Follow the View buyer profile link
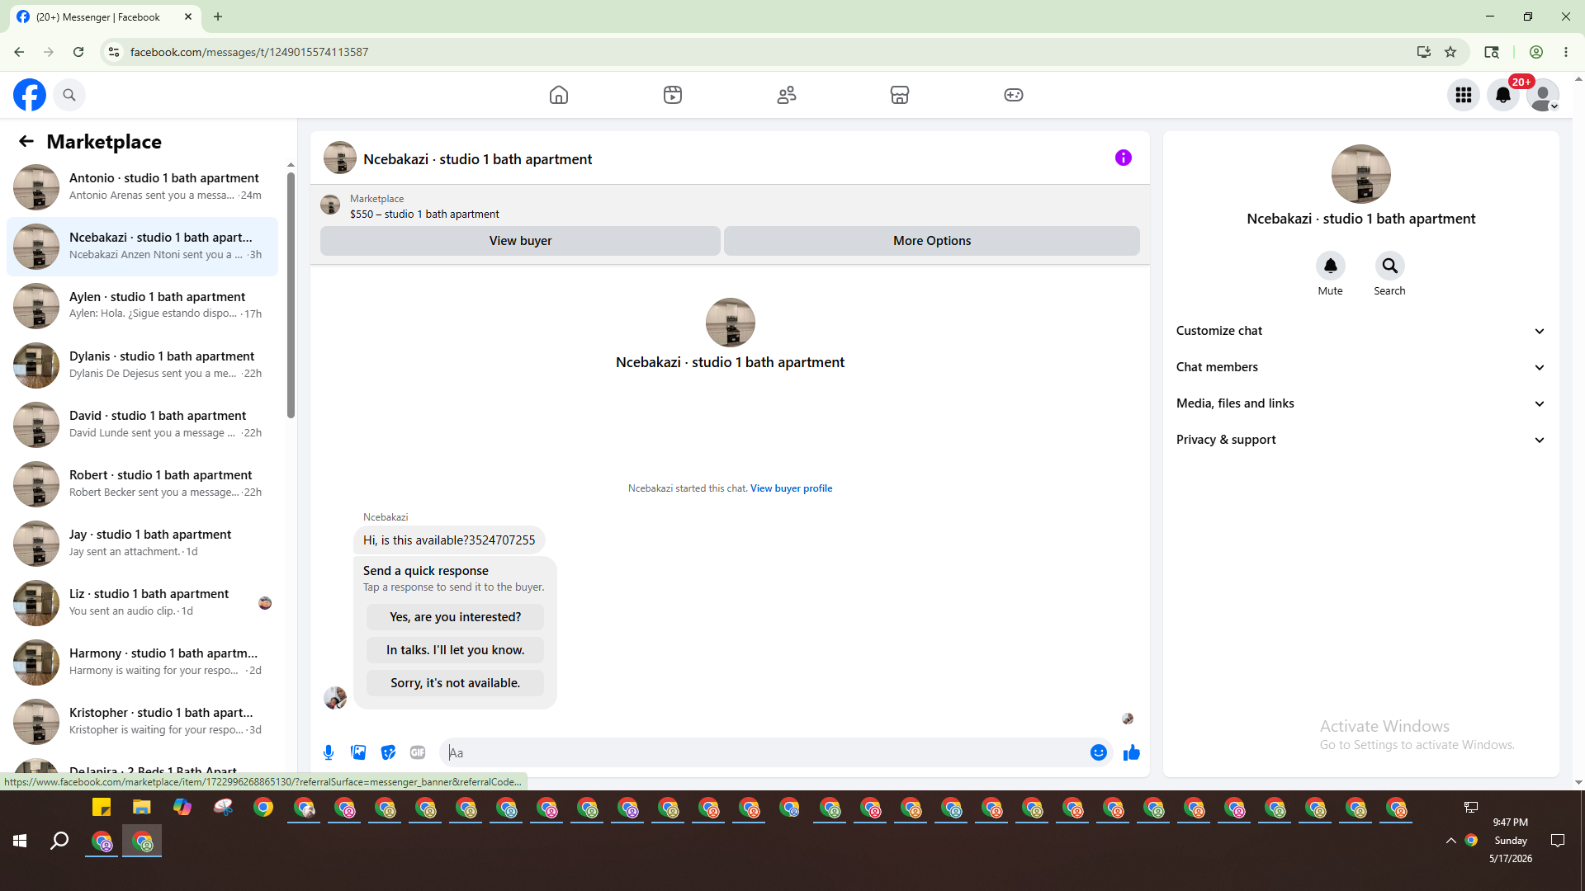Image resolution: width=1585 pixels, height=891 pixels. 791,488
